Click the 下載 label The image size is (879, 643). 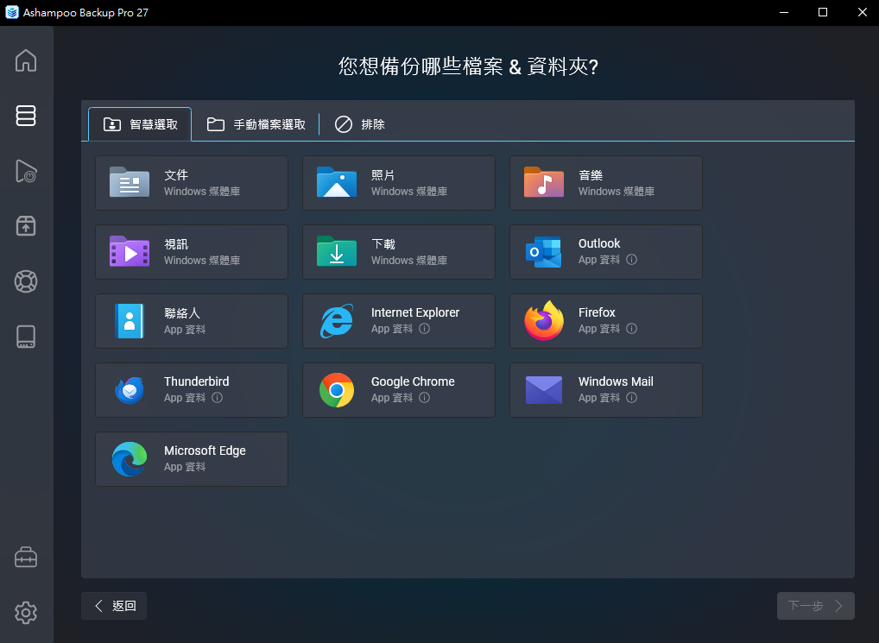pos(383,244)
